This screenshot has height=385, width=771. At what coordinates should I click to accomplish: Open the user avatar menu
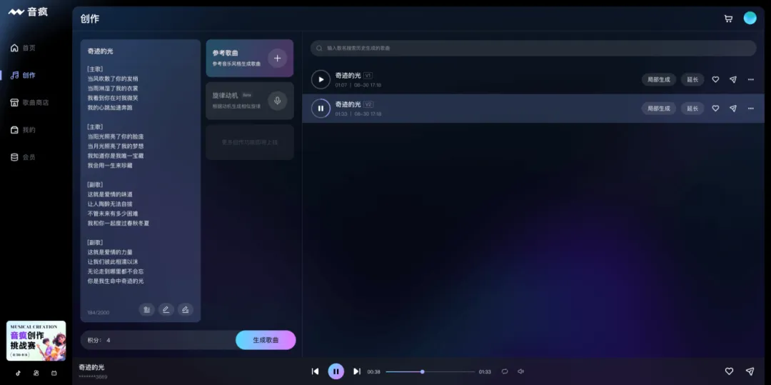tap(750, 19)
